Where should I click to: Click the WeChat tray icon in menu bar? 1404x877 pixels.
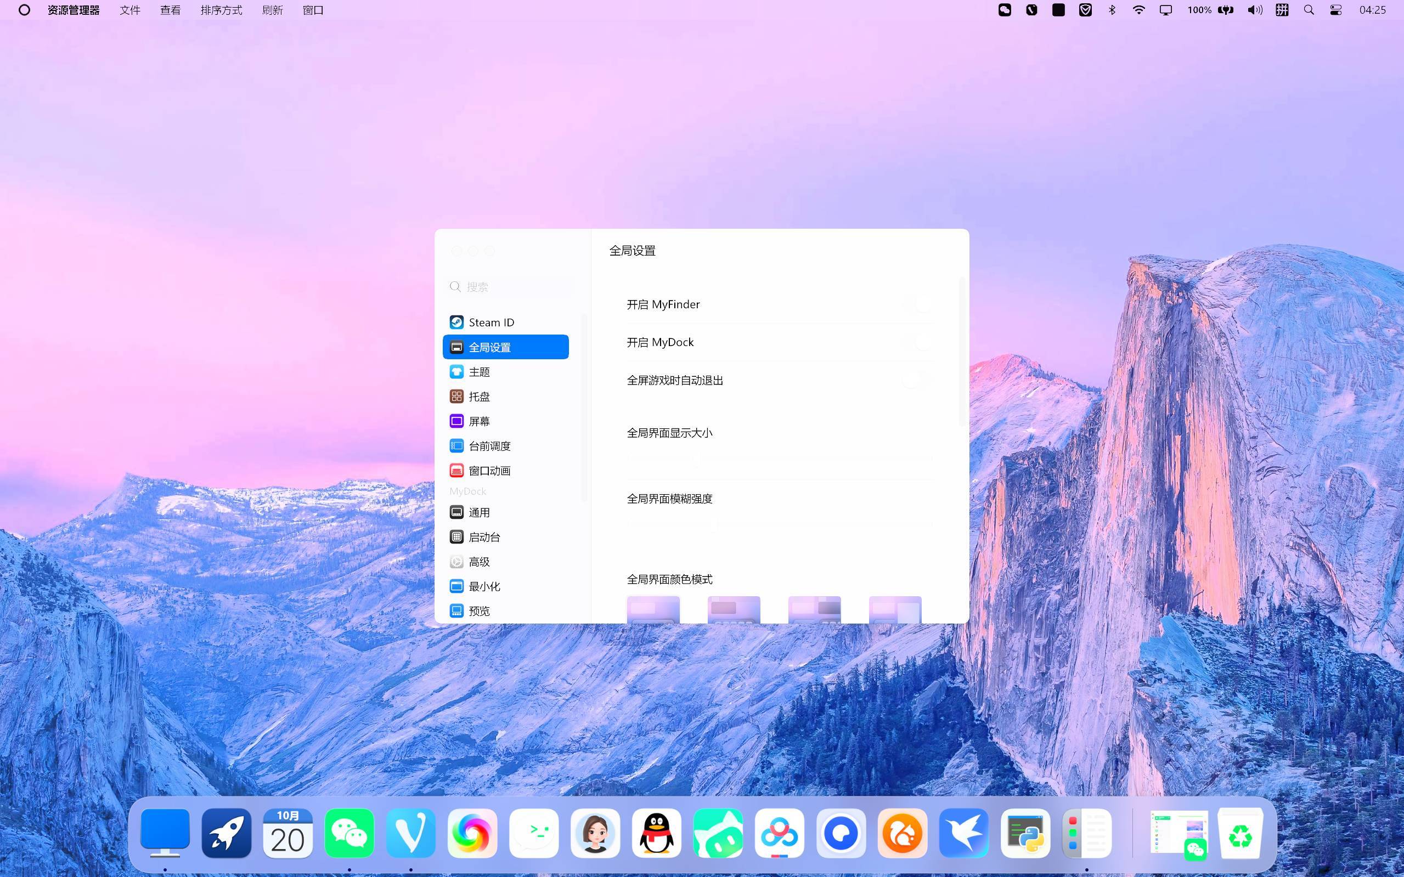tap(1005, 10)
